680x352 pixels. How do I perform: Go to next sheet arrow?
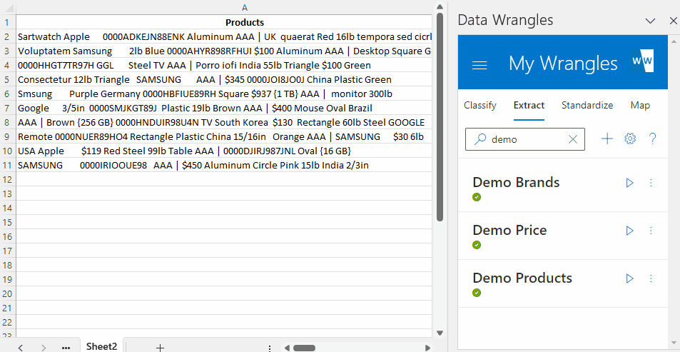pos(44,347)
